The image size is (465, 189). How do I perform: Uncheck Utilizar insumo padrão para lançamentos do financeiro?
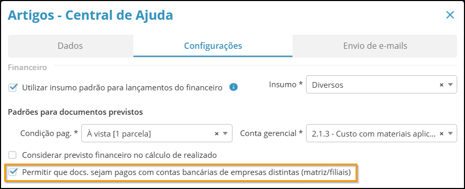point(12,87)
